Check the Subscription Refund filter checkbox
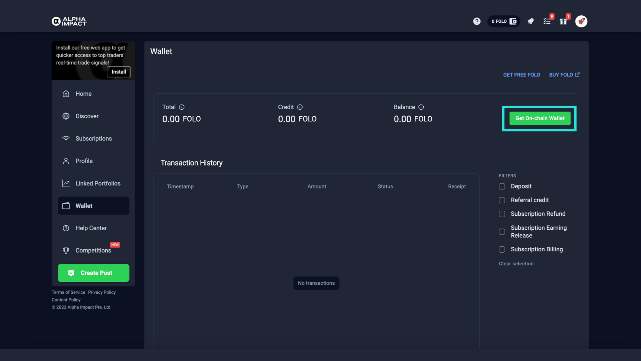 click(502, 214)
